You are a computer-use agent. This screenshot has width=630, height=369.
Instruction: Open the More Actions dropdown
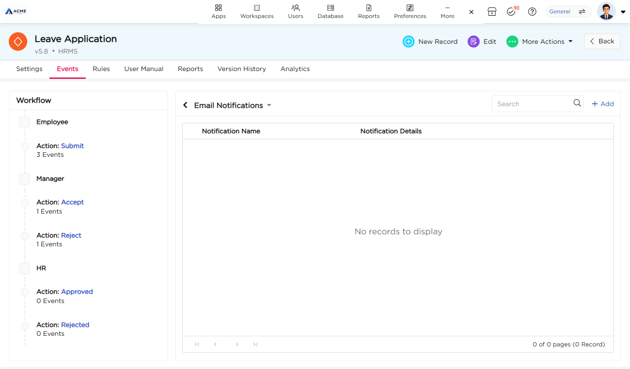point(540,42)
